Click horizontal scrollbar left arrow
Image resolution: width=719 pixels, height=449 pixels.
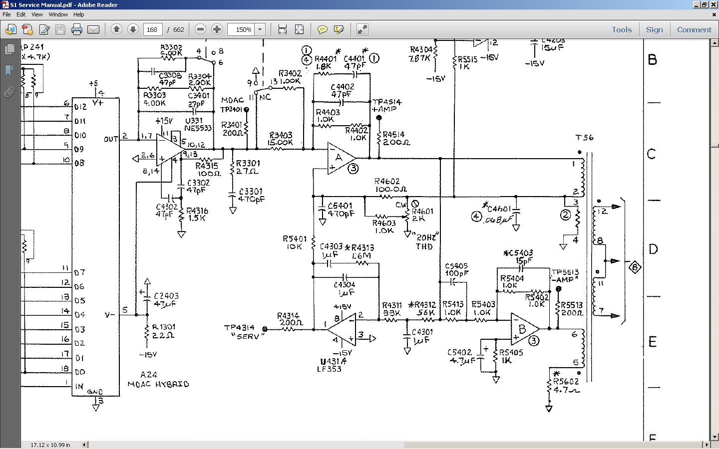(84, 445)
